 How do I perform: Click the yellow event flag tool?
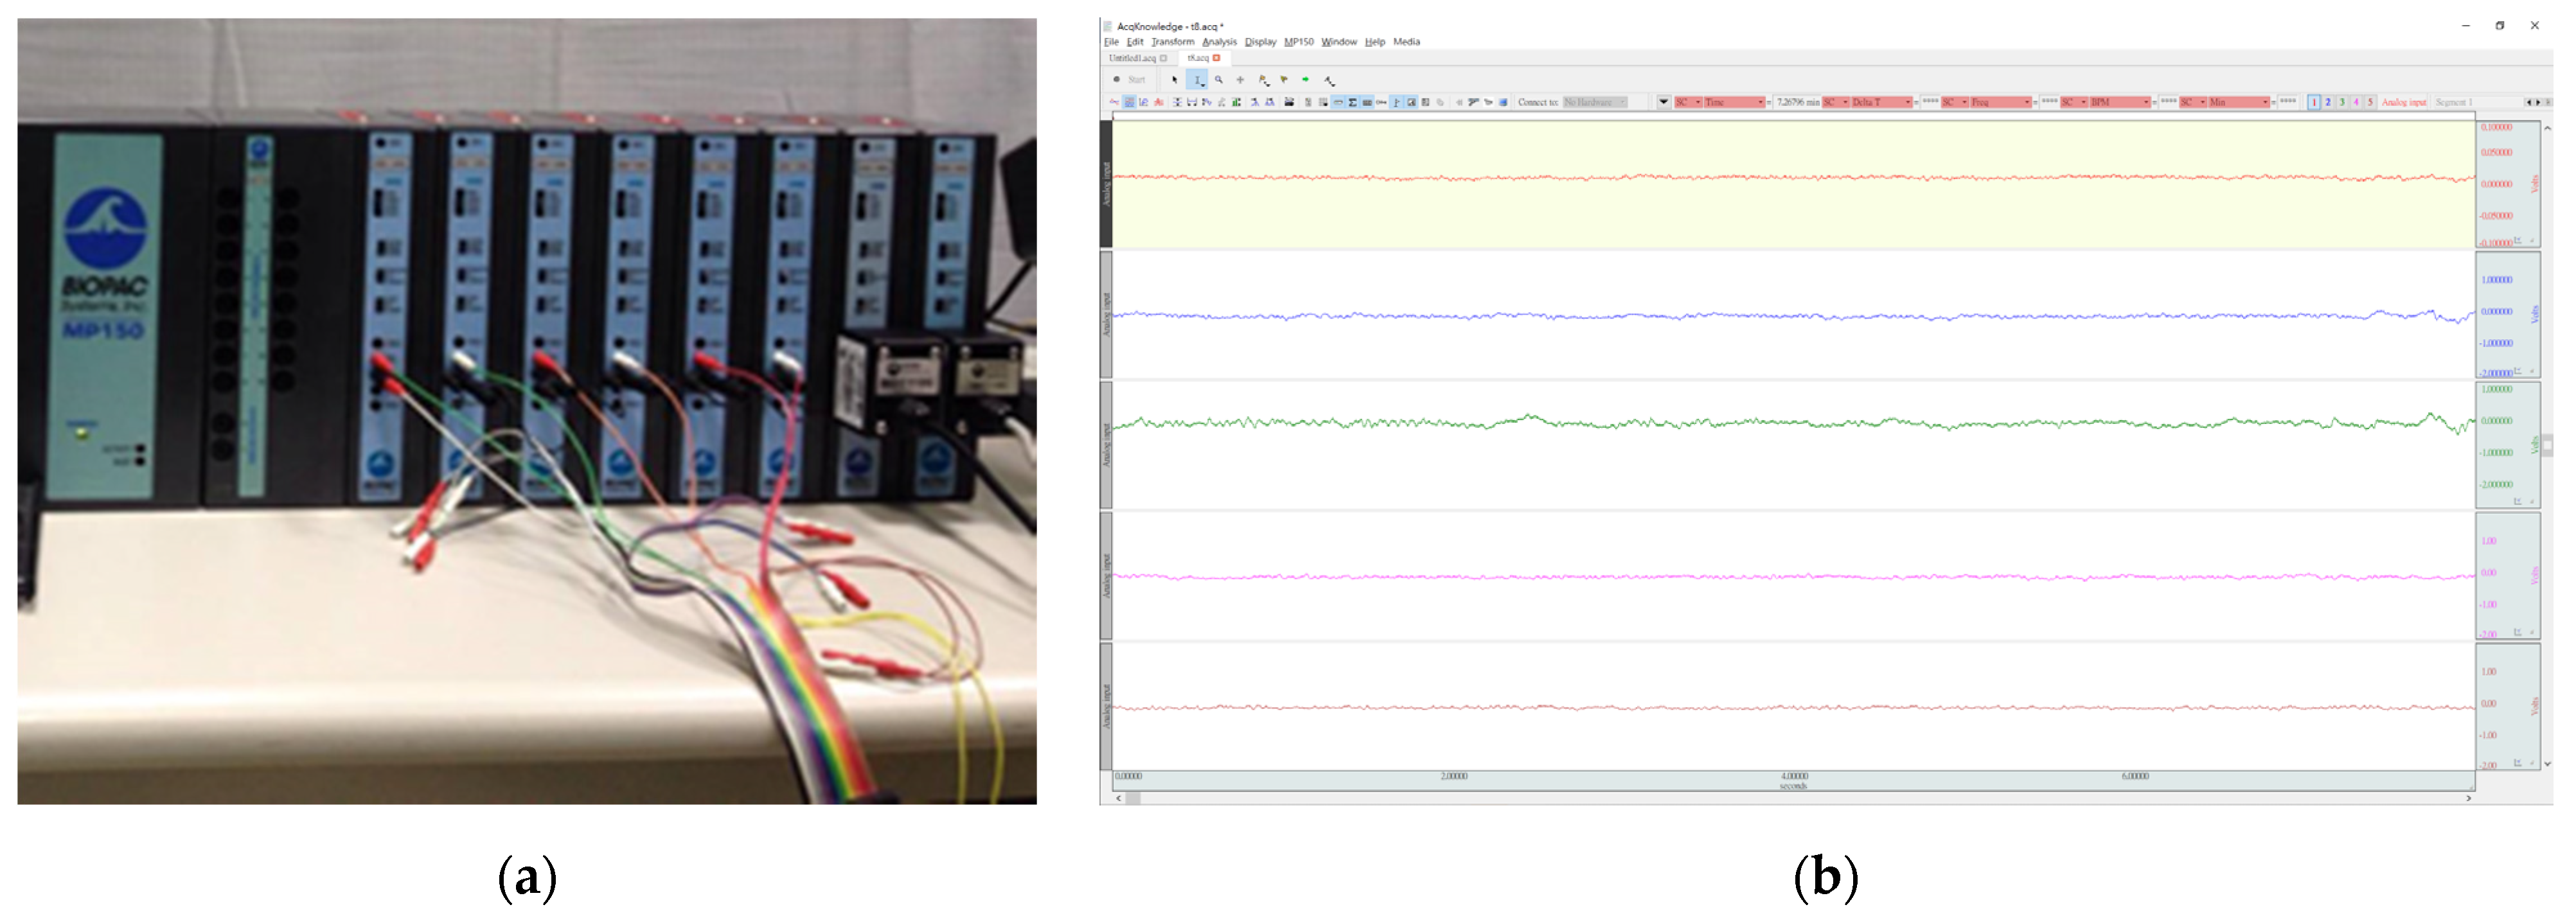pos(1284,80)
